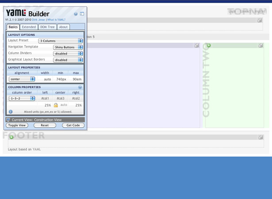Click the lock icon in footer region bar
The height and width of the screenshot is (199, 272).
[x=261, y=137]
